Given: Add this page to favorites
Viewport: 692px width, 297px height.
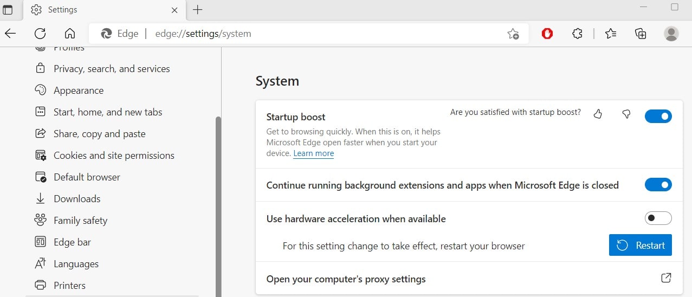Looking at the screenshot, I should (513, 34).
